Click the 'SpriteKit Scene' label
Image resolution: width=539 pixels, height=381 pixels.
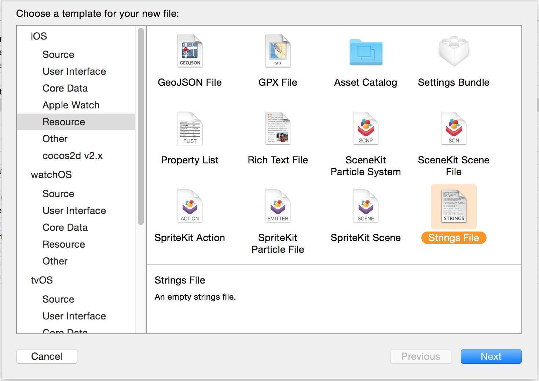coord(366,238)
